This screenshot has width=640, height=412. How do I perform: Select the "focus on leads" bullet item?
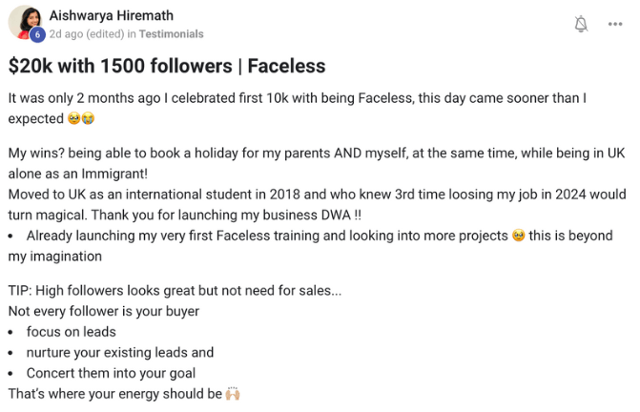[71, 332]
